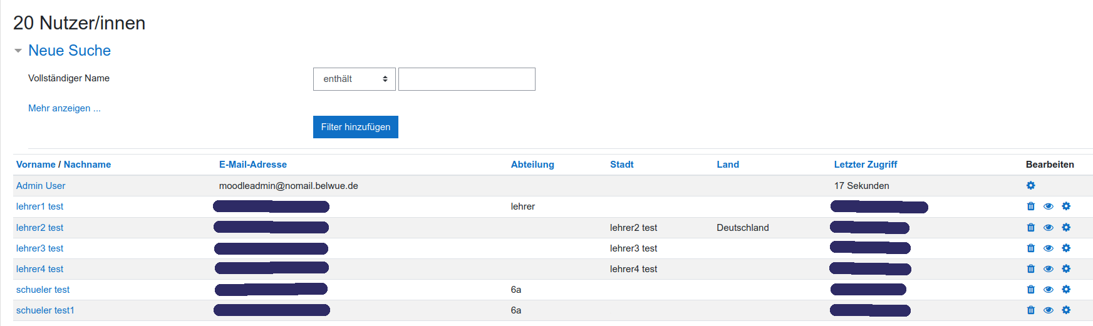The height and width of the screenshot is (326, 1093).
Task: Suspend lehrer3 test via eye icon
Action: point(1048,248)
